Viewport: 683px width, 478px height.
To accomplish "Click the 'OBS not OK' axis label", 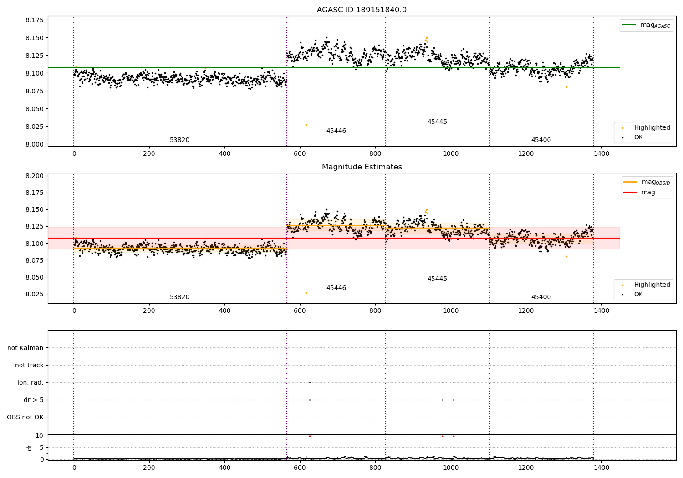I will [x=25, y=417].
